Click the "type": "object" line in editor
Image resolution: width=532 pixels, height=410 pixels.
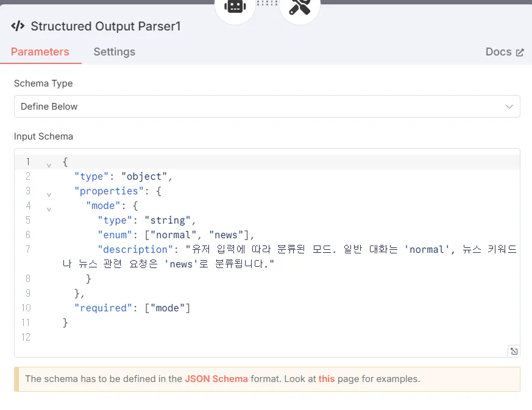tap(124, 176)
